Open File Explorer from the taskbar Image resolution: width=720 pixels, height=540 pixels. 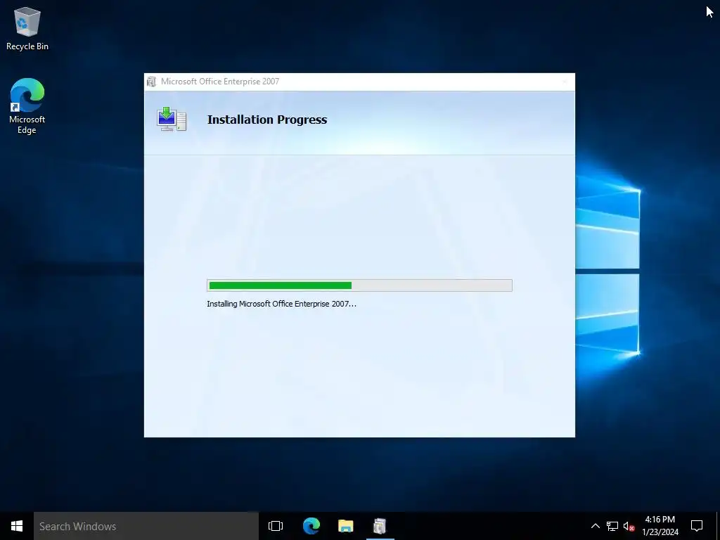(346, 526)
